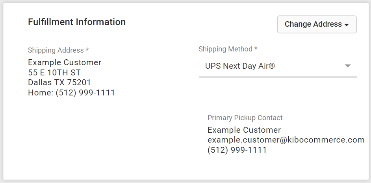Click Example Customer under Primary Pickup Contact
371x183 pixels.
(244, 130)
